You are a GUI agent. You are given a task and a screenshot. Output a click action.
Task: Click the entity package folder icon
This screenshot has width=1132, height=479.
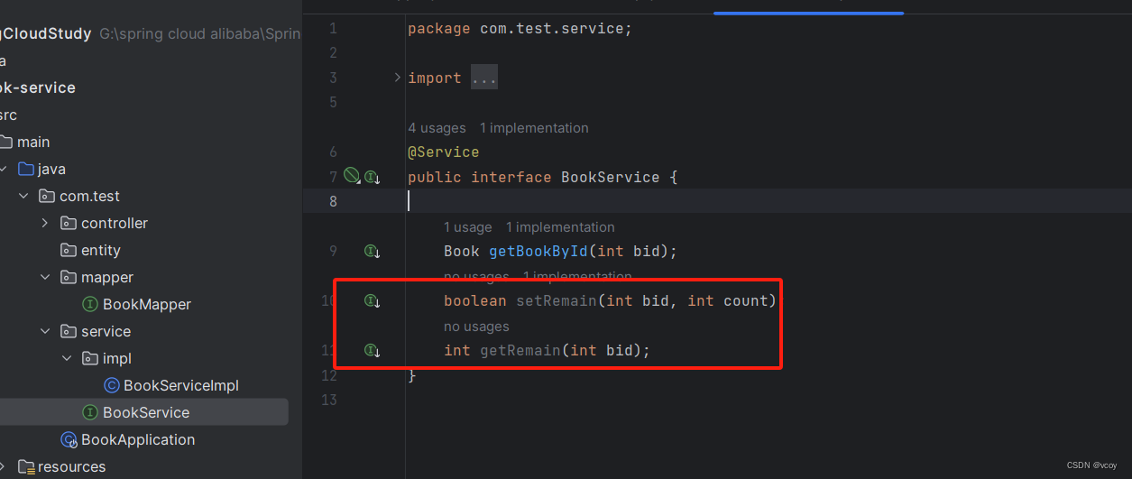(69, 251)
